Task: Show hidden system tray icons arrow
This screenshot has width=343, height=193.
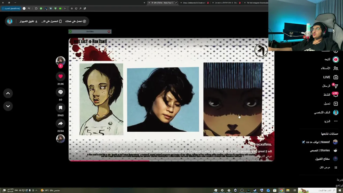Action: pyautogui.click(x=36, y=190)
